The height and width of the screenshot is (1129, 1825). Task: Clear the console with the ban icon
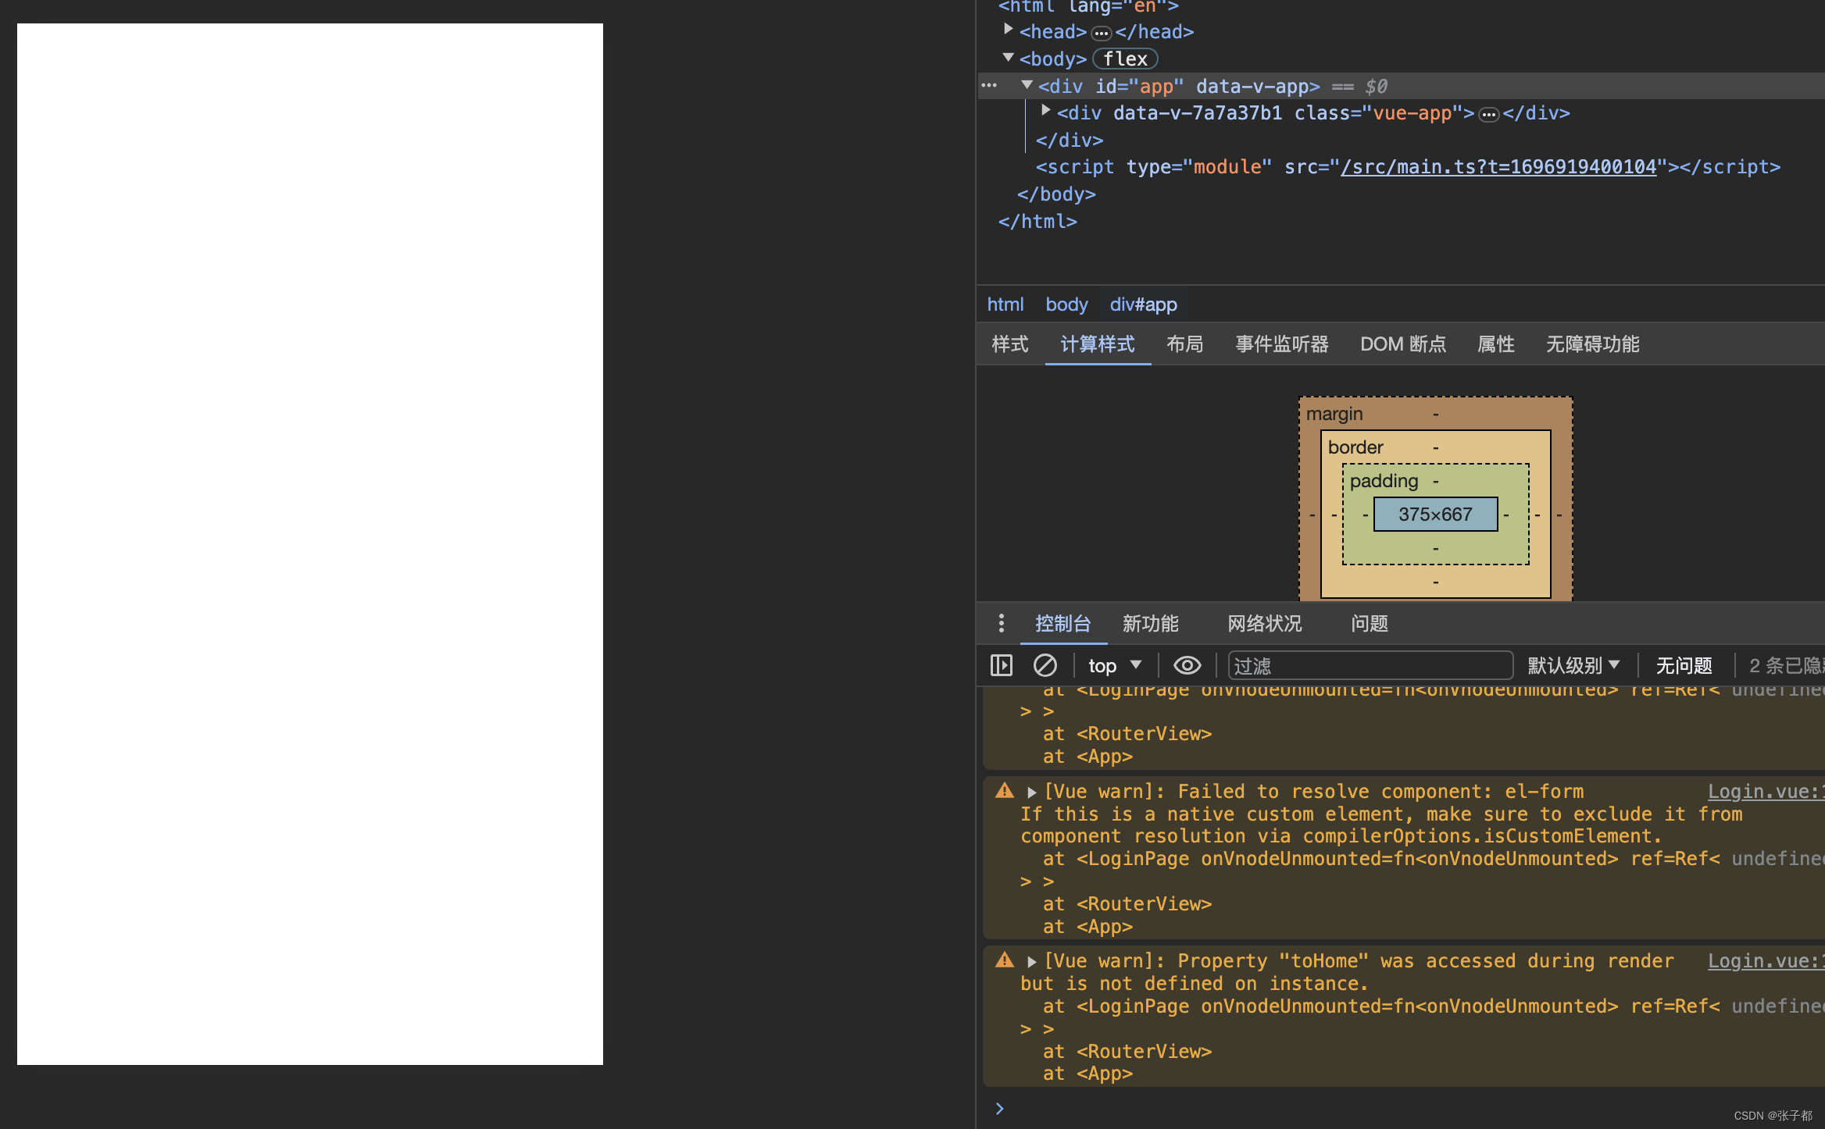click(1045, 665)
